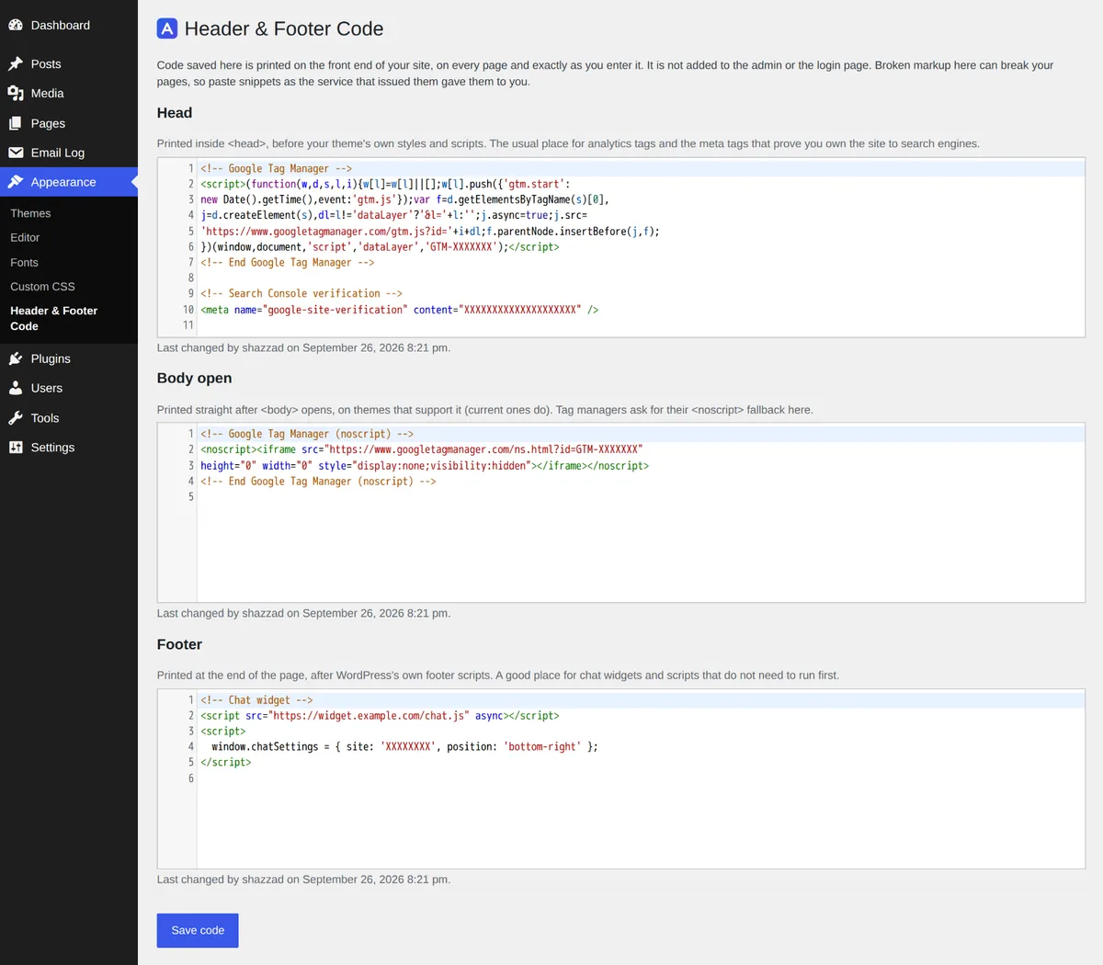This screenshot has height=965, width=1103.
Task: Click the widget.example.com/chat.js script line
Action: pyautogui.click(x=380, y=715)
